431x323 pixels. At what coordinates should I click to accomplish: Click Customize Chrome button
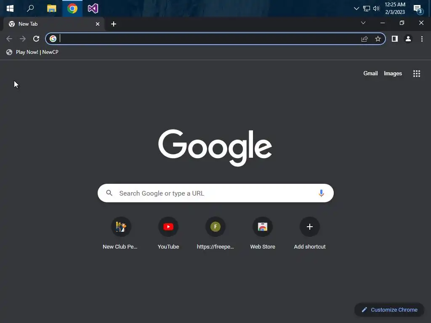click(x=389, y=310)
